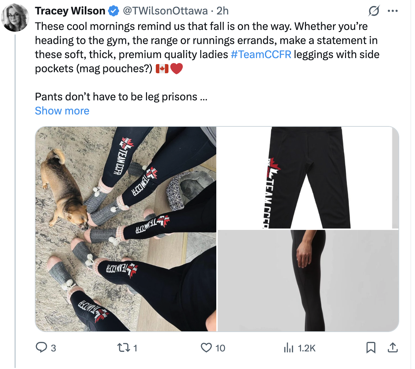Screen dimensions: 415x369
Task: Open the Team CCFR leggings product photo
Action: [308, 177]
